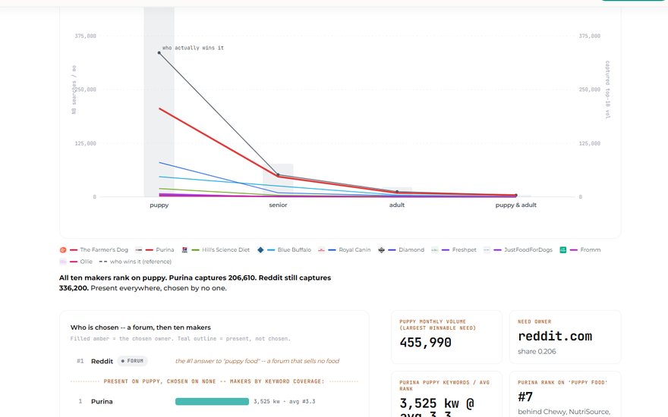Click The Farmer's Dog logo in legend
The image size is (668, 417).
63,249
